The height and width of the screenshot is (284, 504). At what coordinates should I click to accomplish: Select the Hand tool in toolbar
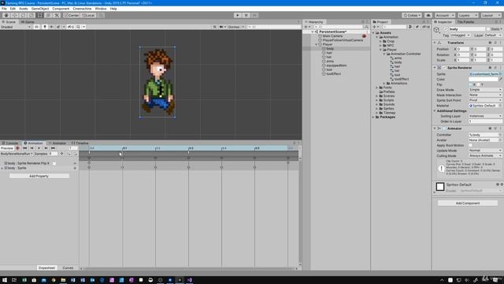pos(6,15)
